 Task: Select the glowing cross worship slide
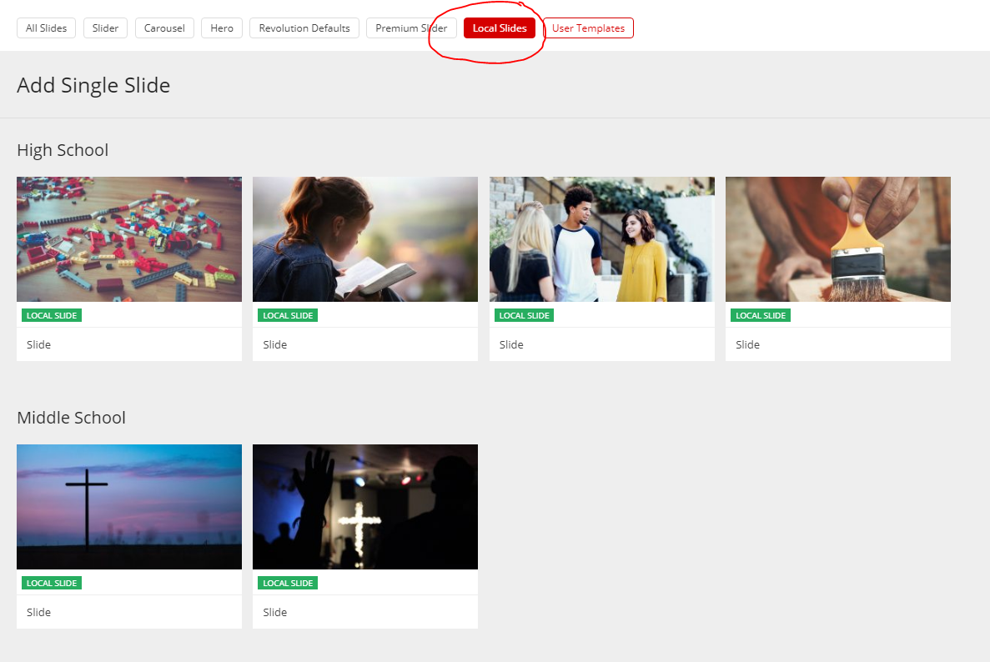(x=365, y=507)
